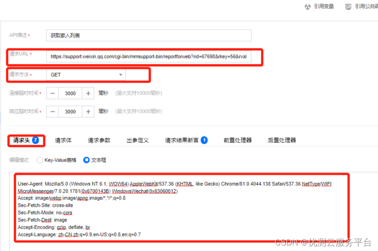The height and width of the screenshot is (251, 378).
Task: Switch to the 请求参数 tab
Action: [x=99, y=140]
